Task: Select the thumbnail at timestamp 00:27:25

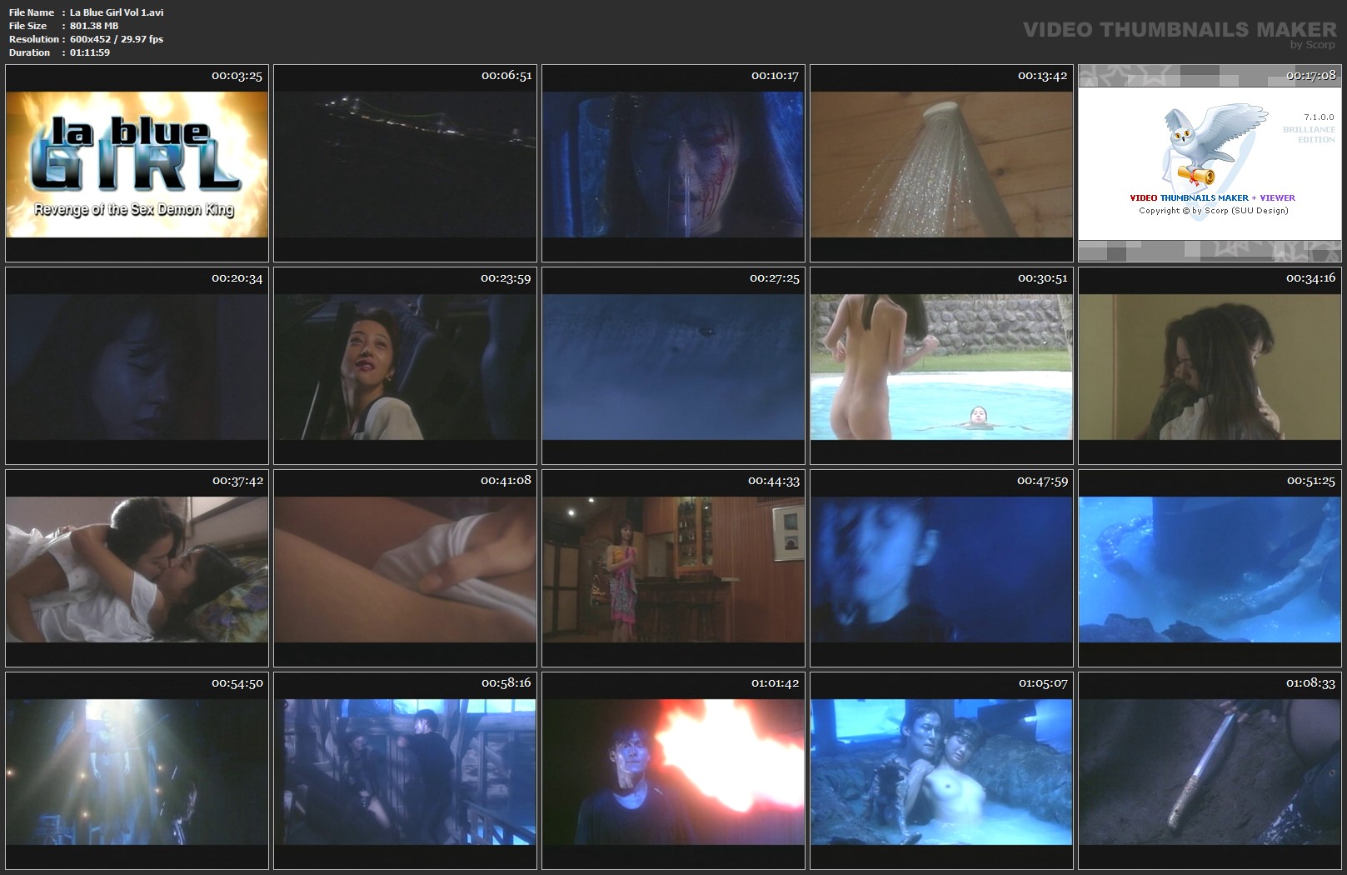Action: [x=673, y=366]
